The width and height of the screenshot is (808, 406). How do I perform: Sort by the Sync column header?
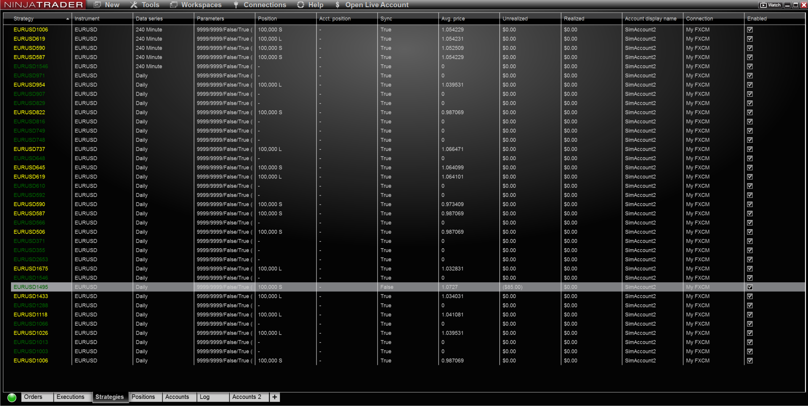coord(408,19)
